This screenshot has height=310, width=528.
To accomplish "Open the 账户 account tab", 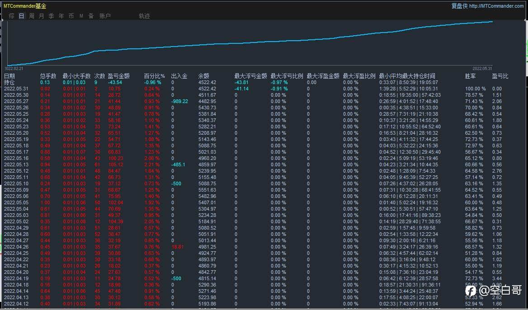I will tap(105, 16).
